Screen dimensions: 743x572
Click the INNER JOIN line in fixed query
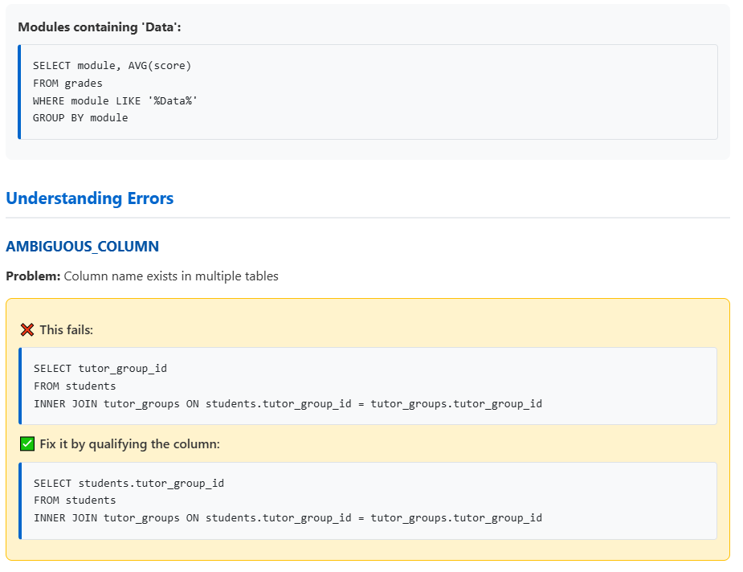pyautogui.click(x=288, y=518)
